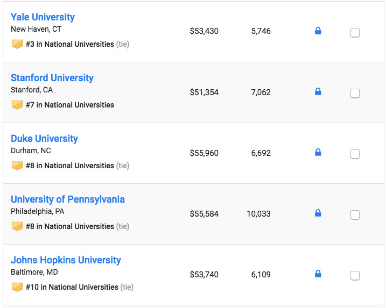Click the lock icon in Stanford University row
Viewport: 386px width, 308px height.
point(318,92)
